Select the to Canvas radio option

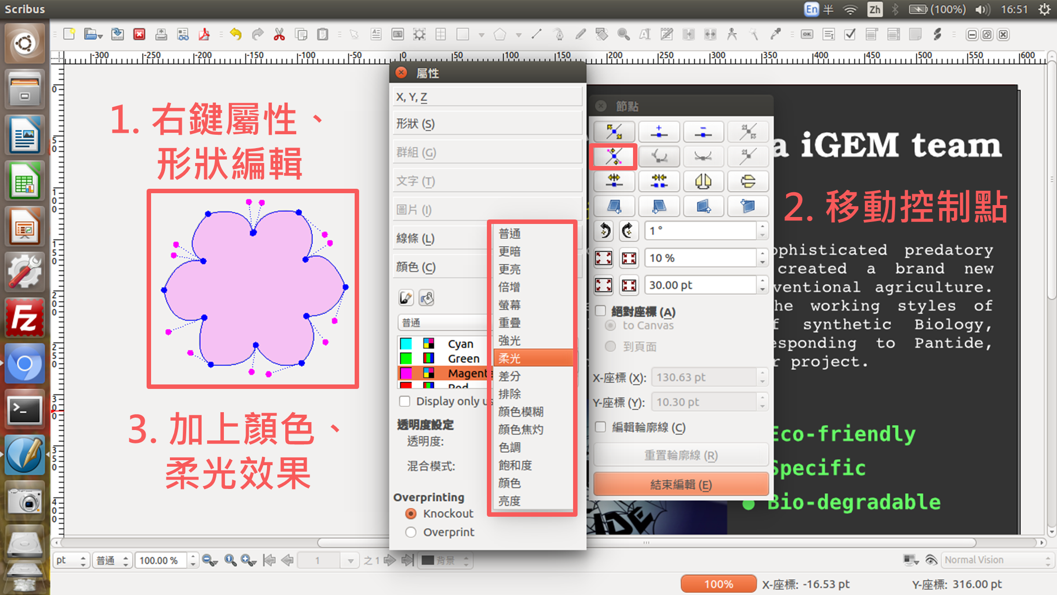point(610,325)
